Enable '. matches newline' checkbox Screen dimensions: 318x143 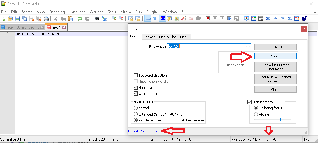point(174,120)
